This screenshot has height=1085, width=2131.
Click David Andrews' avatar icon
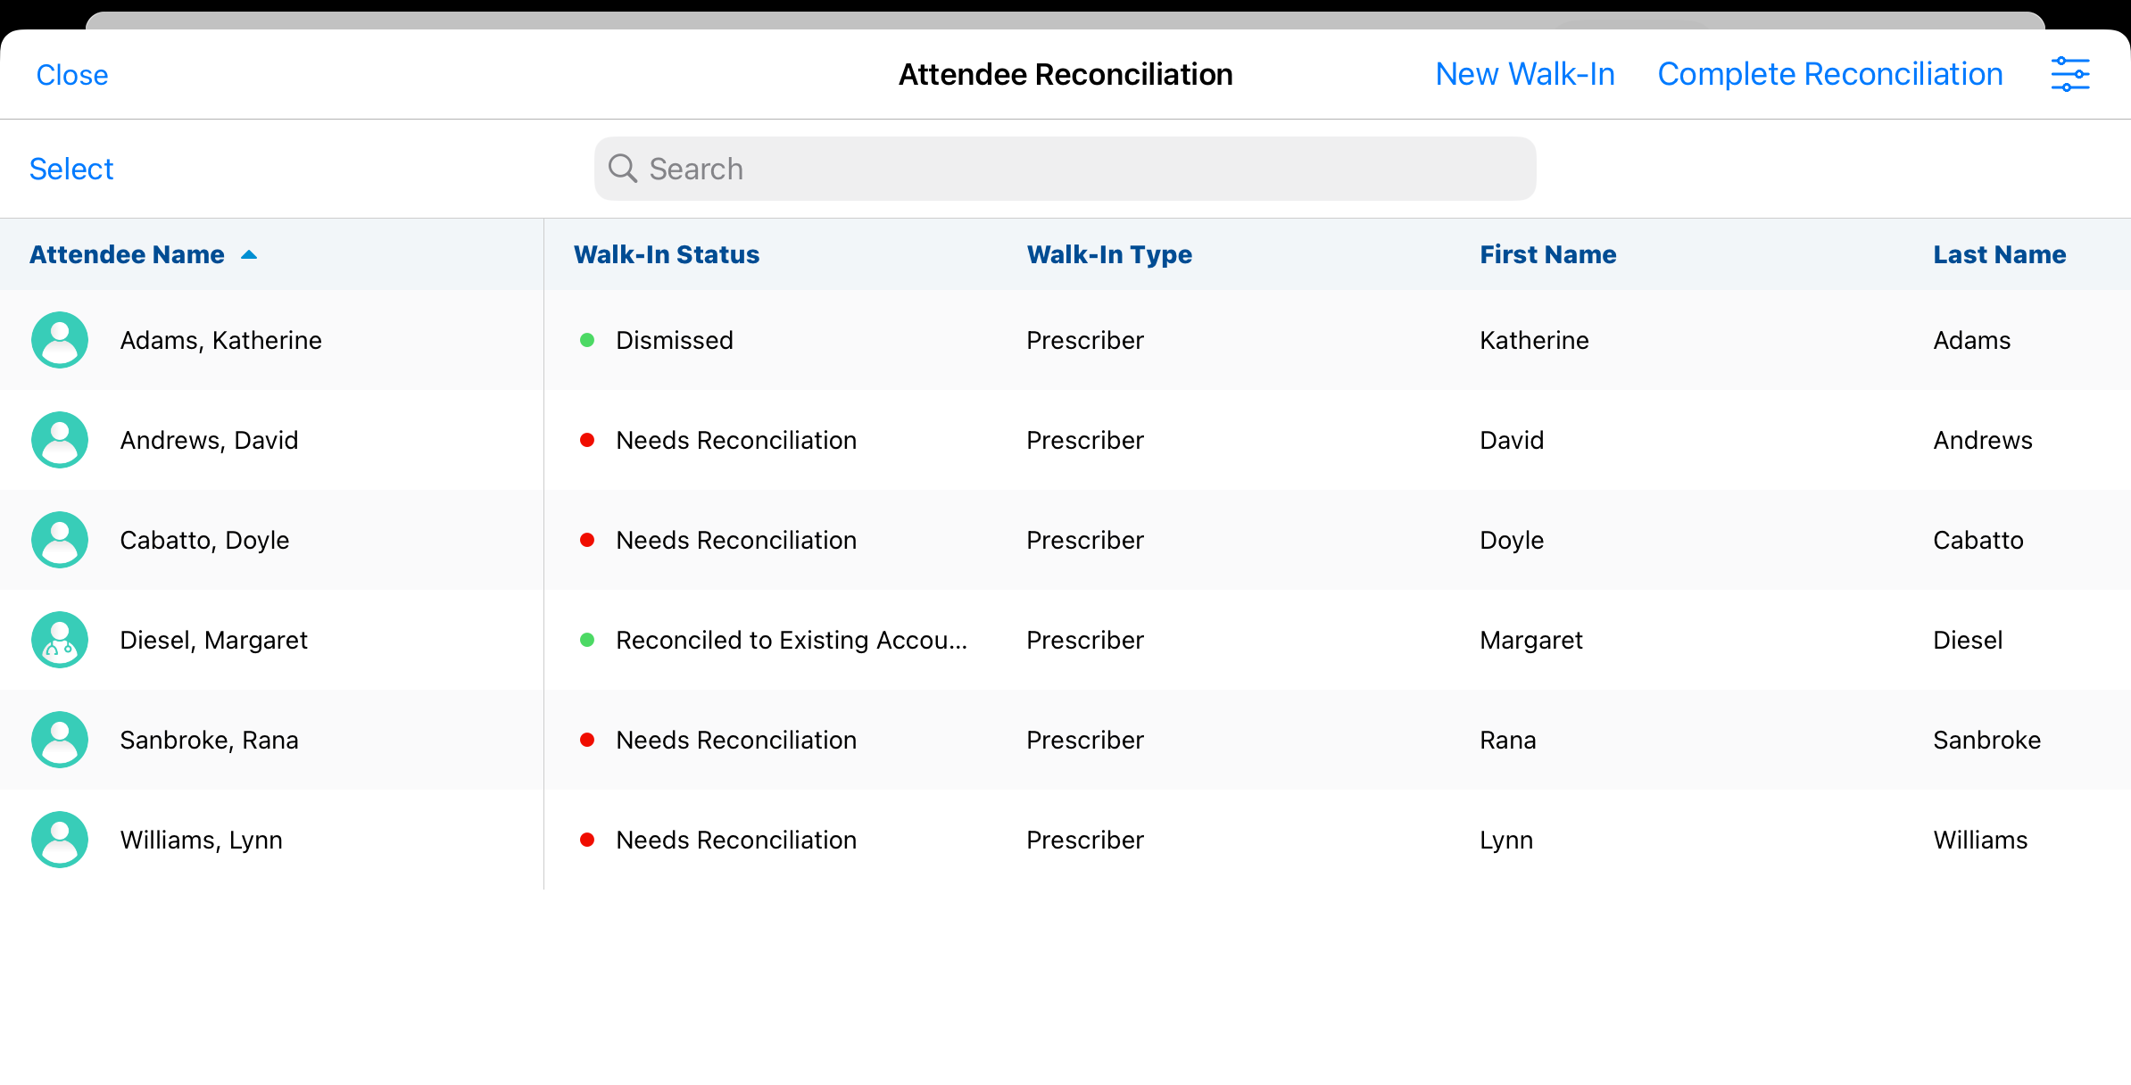pos(60,440)
